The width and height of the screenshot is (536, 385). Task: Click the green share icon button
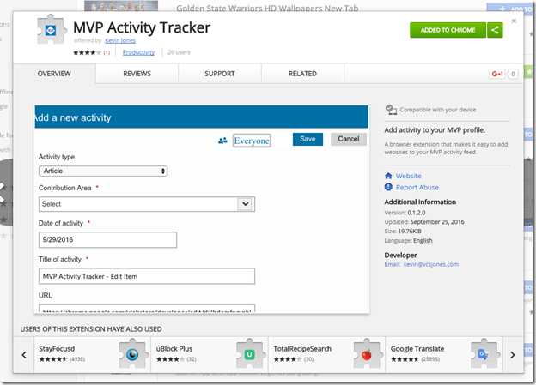pyautogui.click(x=495, y=30)
